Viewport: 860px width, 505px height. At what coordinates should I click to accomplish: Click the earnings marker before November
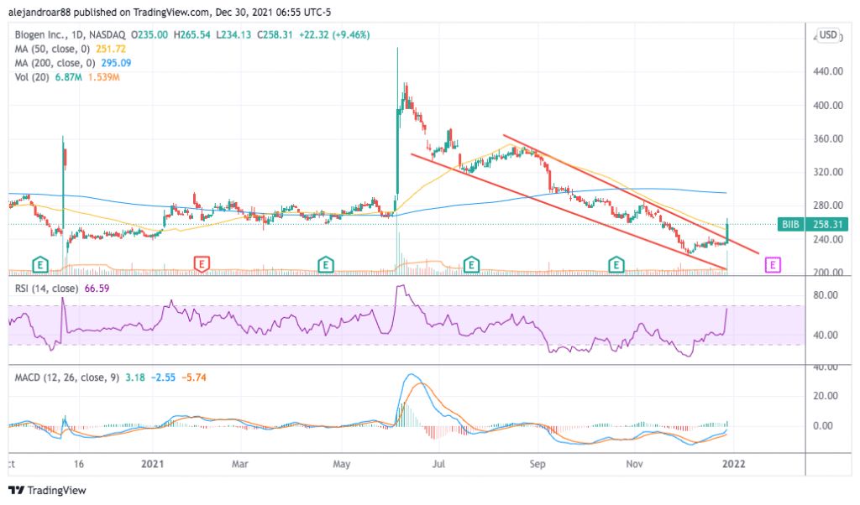pos(616,265)
